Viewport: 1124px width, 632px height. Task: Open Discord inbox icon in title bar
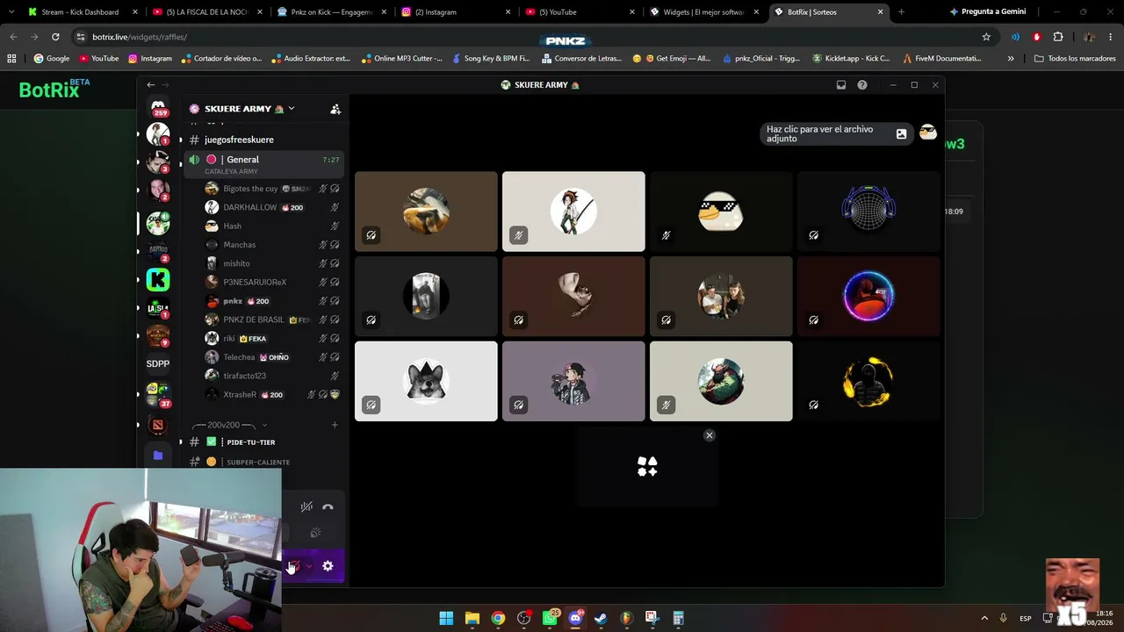click(841, 85)
